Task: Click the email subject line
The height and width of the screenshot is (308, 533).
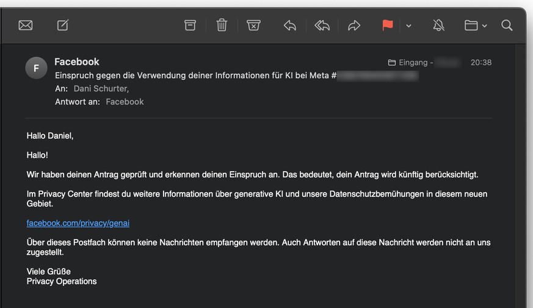Action: coord(237,76)
